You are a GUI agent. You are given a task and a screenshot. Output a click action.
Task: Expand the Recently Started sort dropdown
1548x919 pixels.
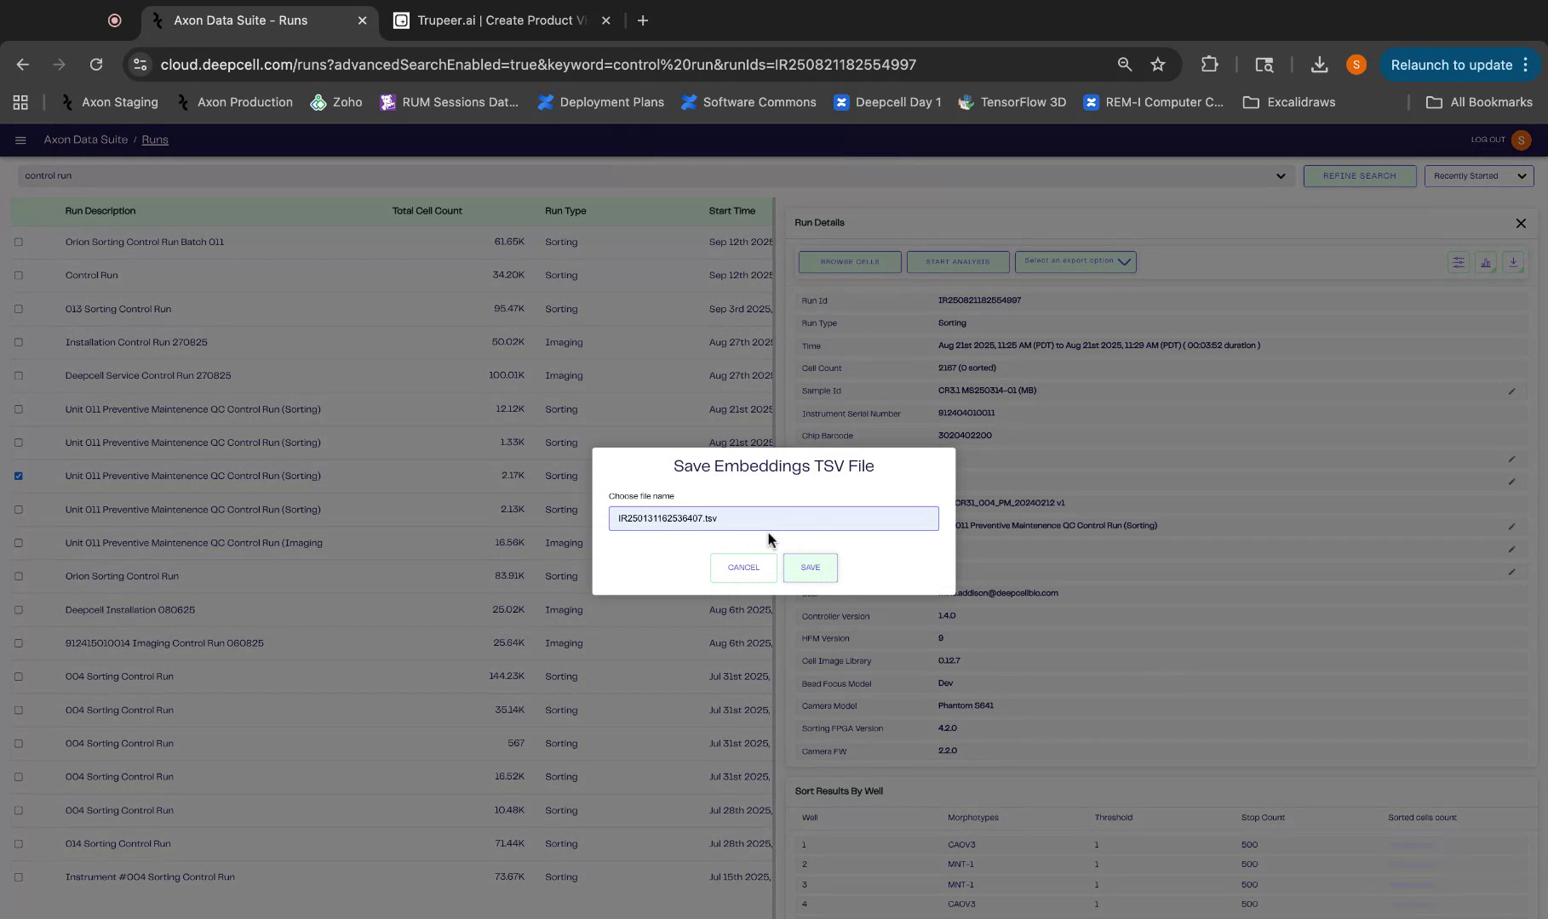click(1478, 176)
